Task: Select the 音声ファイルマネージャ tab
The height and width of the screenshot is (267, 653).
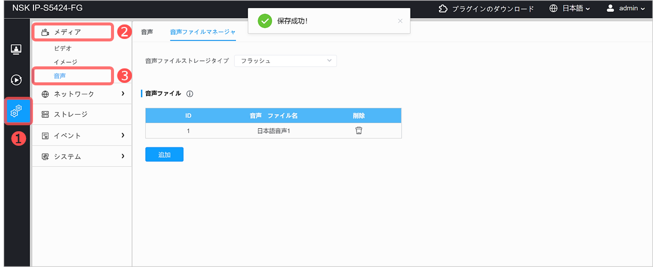Action: click(x=202, y=32)
